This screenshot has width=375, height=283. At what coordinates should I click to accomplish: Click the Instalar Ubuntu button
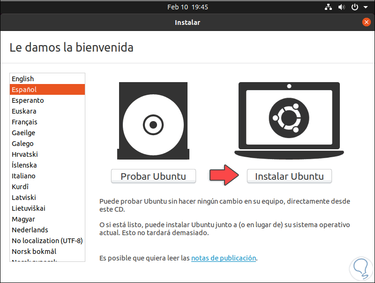tap(289, 176)
